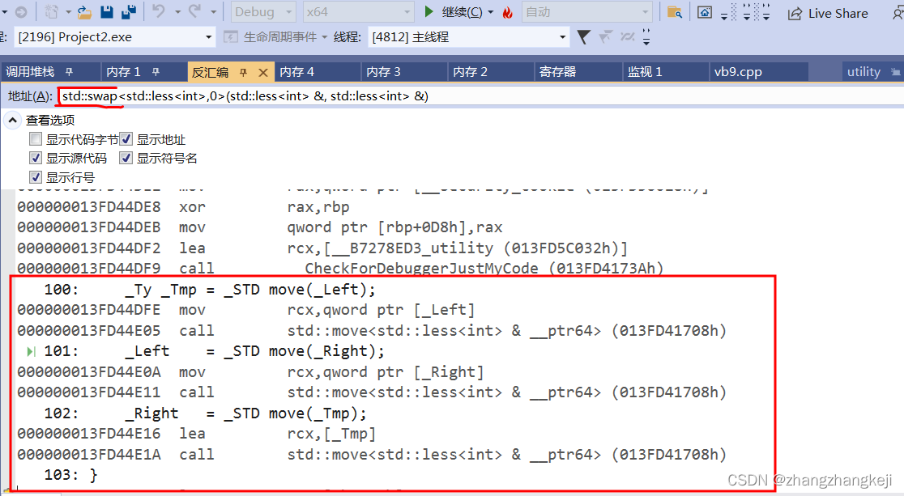Click the xor rax,rbp instruction line
Screen dimensions: 904x496
point(183,207)
